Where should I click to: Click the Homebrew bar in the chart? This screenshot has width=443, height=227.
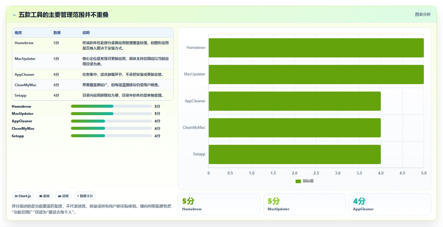point(316,48)
